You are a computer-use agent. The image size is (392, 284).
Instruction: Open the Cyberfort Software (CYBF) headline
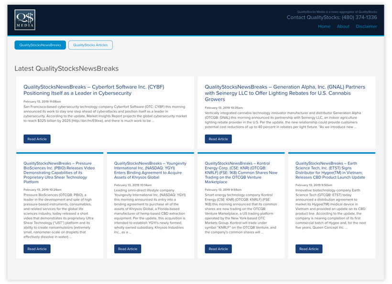(94, 90)
